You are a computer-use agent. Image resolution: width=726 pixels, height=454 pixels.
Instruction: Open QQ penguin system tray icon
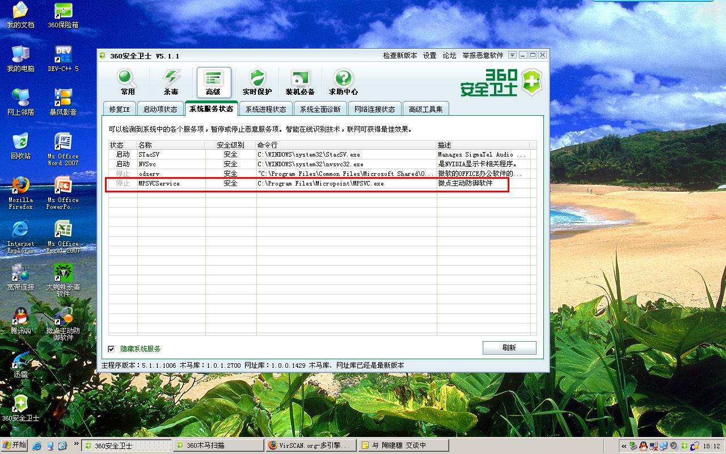[x=643, y=446]
